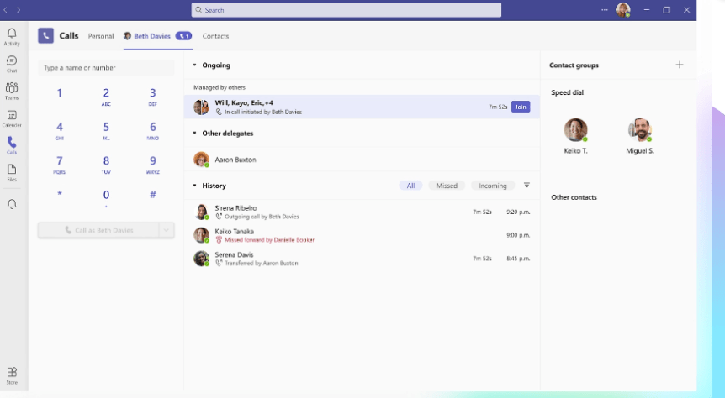Open the Chat sidebar icon

click(12, 63)
